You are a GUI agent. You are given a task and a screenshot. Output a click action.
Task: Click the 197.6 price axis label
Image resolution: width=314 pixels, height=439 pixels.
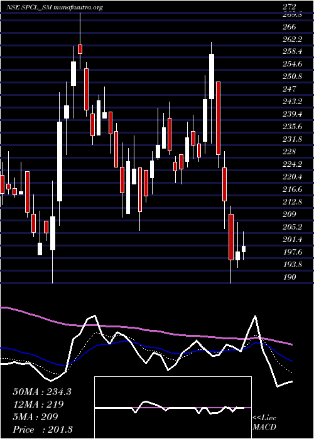pyautogui.click(x=293, y=252)
